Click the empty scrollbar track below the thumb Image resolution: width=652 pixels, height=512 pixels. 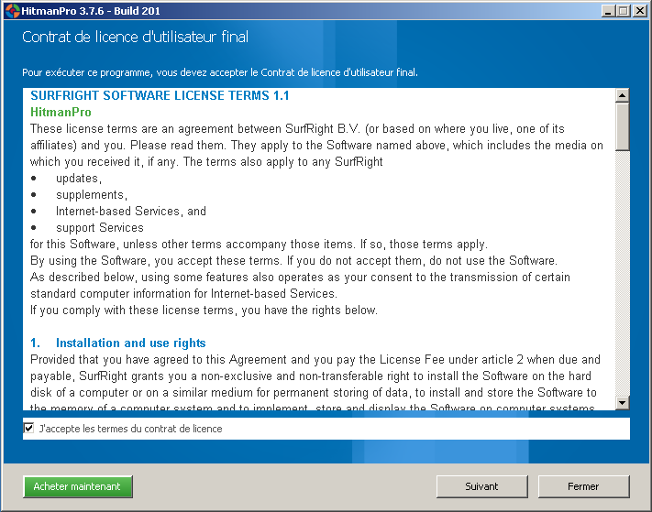point(623,275)
